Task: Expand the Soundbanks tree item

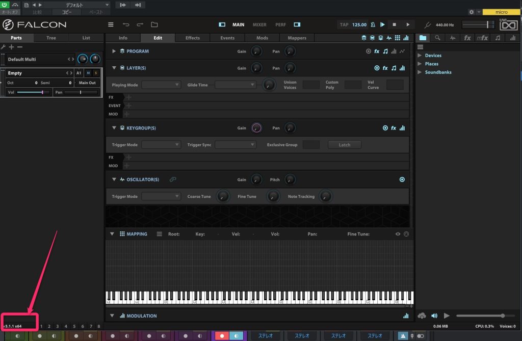Action: (x=420, y=72)
